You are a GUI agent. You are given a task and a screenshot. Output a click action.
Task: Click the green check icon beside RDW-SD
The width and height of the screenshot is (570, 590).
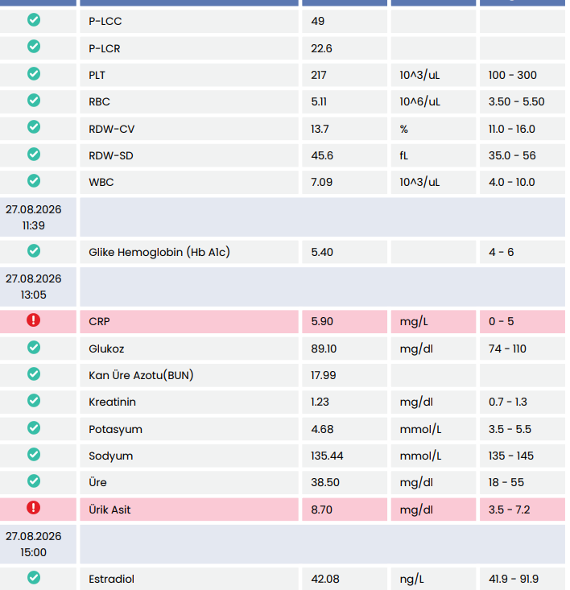(x=34, y=154)
